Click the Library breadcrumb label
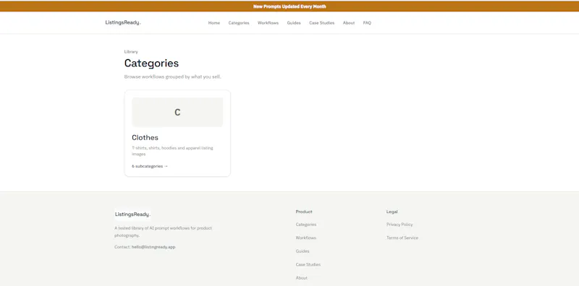 click(x=131, y=52)
